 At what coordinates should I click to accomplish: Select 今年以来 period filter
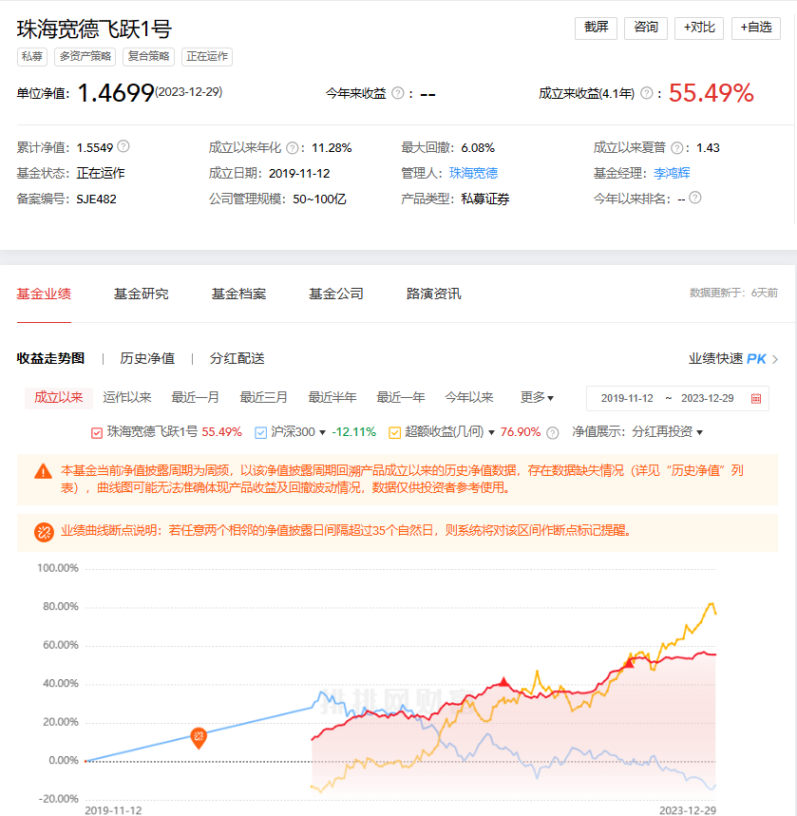(469, 398)
